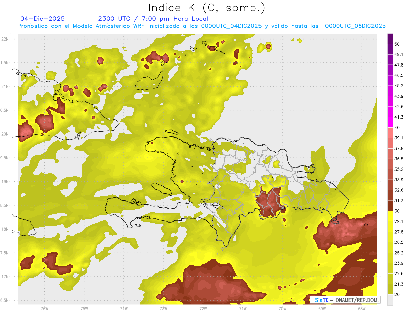Click the "71W" longitude label
The width and height of the screenshot is (406, 313).
pyautogui.click(x=243, y=308)
